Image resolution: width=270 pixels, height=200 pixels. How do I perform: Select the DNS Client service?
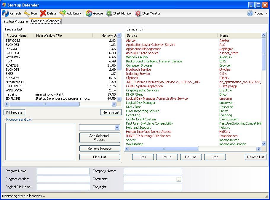(193, 107)
